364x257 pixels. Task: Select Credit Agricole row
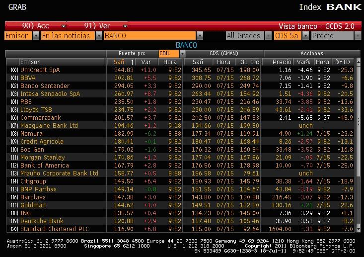tap(180, 142)
